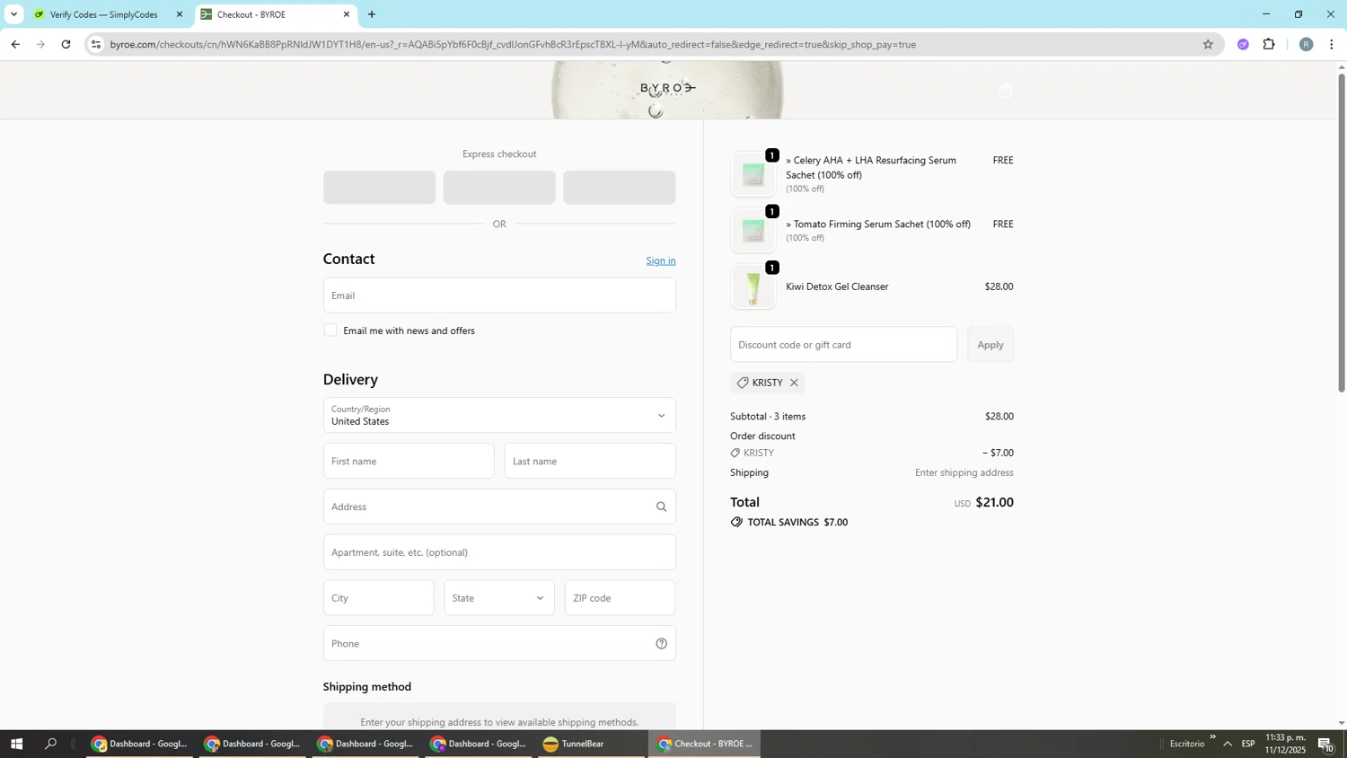Open the phone field help icon
1347x758 pixels.
pos(662,643)
